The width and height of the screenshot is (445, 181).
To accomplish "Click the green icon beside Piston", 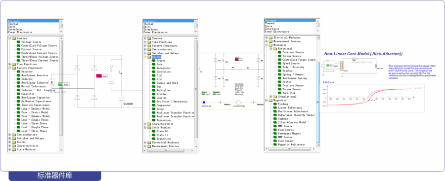I will (x=280, y=82).
